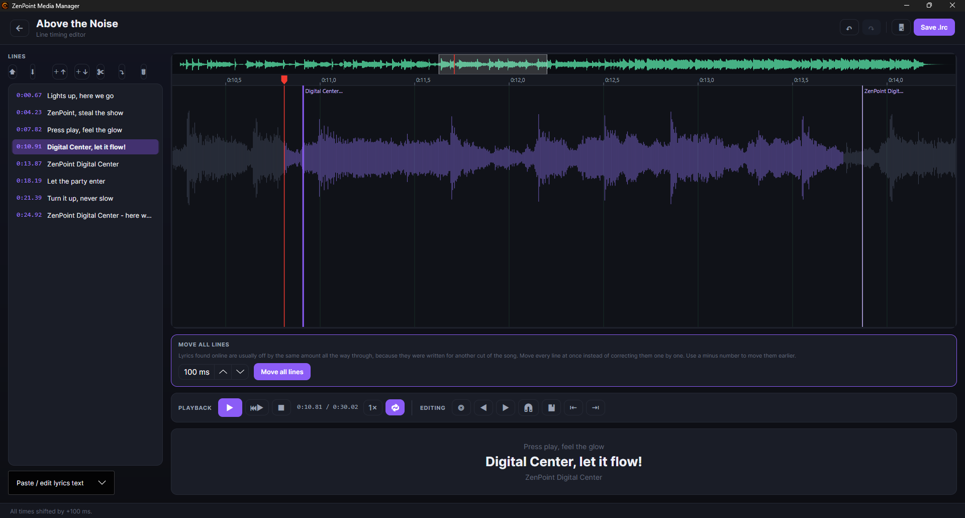Toggle the loop playback button

[x=395, y=408]
